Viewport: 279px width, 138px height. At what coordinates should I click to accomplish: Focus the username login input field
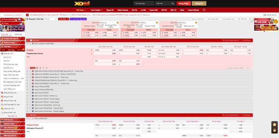144,3
